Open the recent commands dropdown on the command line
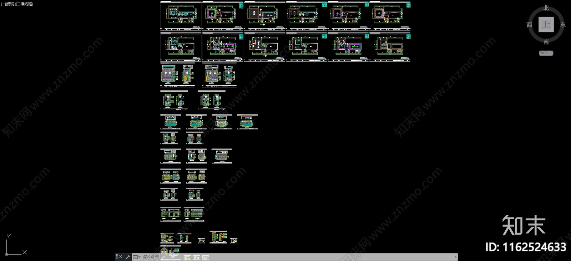Viewport: 571px width, 261px height. [137, 257]
